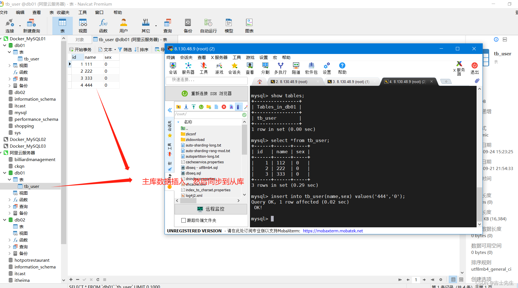This screenshot has width=518, height=288.
Task: Open New Query in Navicat toolbar
Action: [x=31, y=25]
